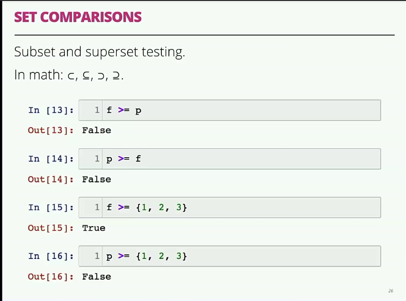Select the In [13] prompt label
This screenshot has width=406, height=301.
(51, 110)
